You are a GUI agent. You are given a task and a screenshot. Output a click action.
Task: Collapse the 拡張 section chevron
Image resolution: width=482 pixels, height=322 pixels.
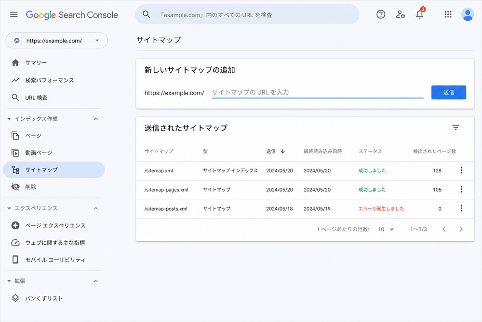pyautogui.click(x=96, y=281)
